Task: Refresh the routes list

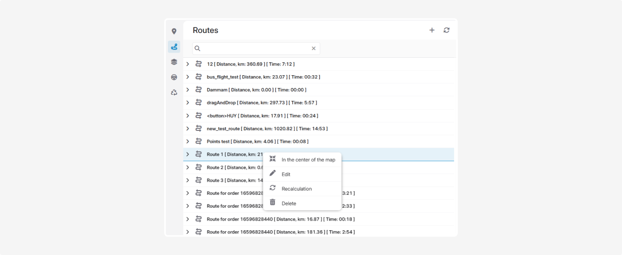Action: click(x=446, y=30)
